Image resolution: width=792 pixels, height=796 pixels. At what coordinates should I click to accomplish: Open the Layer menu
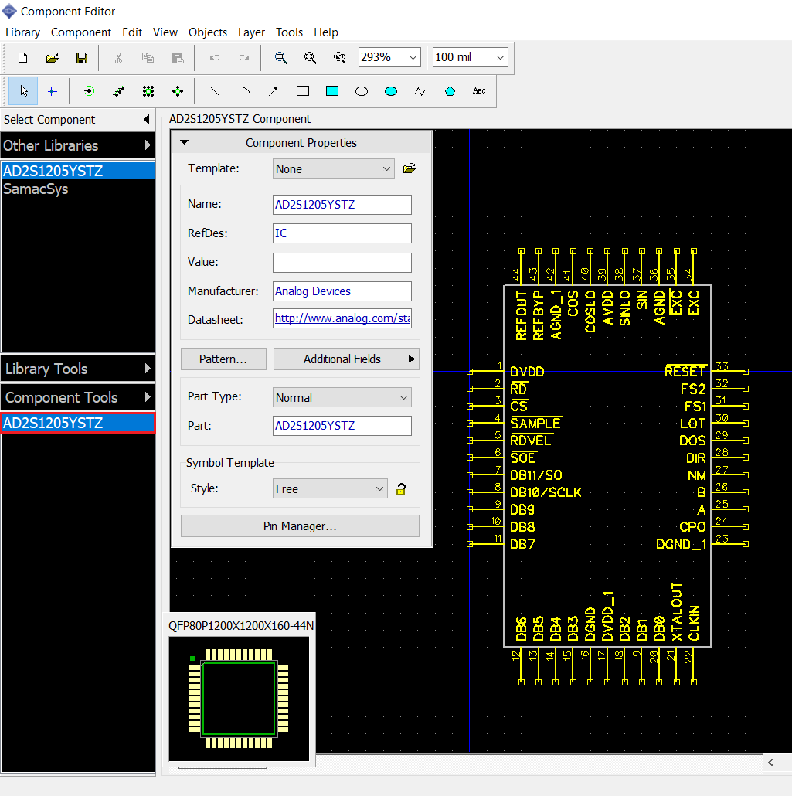(251, 32)
